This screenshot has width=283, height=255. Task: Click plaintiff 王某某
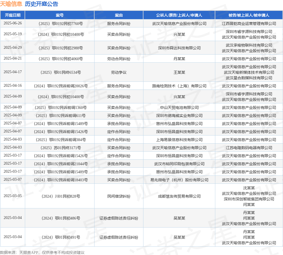(179, 72)
